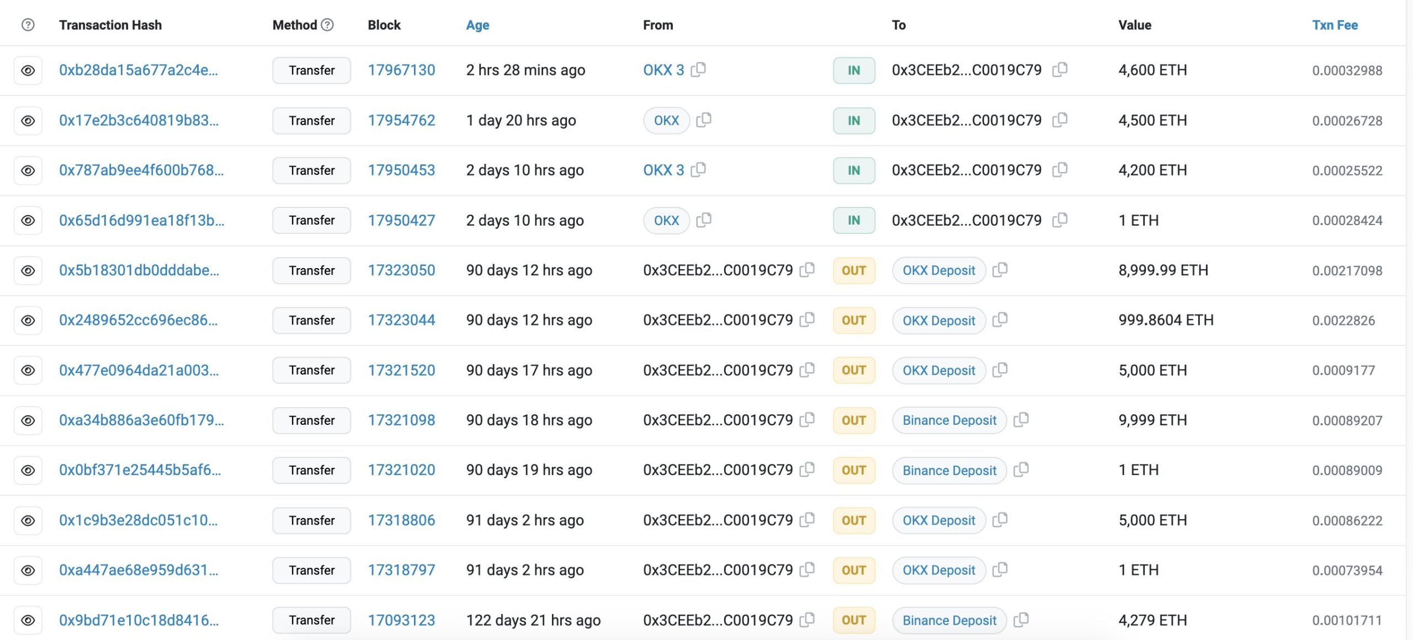Filter by the Transfer method in block 17321520
This screenshot has width=1413, height=640.
311,370
